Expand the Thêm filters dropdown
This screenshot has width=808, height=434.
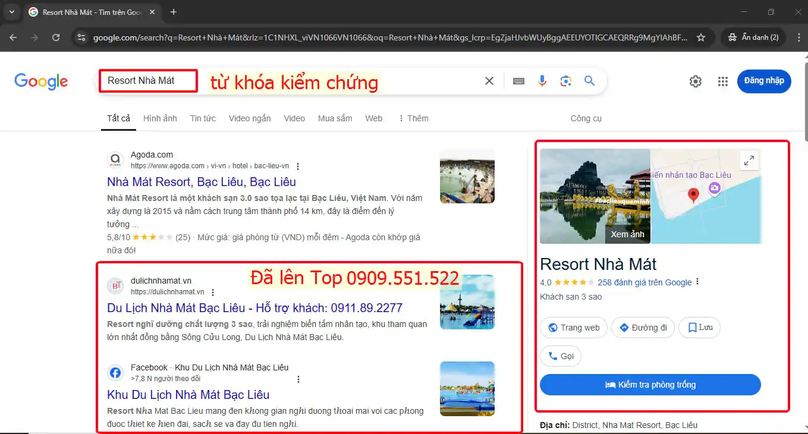coord(413,118)
